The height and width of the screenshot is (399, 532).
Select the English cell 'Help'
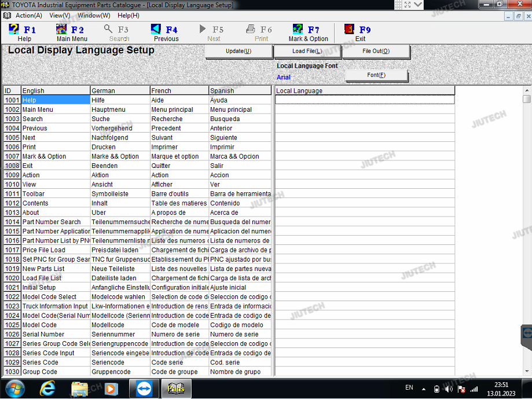pyautogui.click(x=56, y=100)
